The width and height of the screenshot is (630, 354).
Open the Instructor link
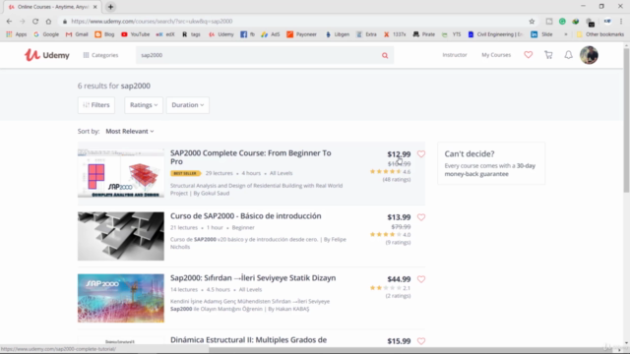click(x=455, y=55)
